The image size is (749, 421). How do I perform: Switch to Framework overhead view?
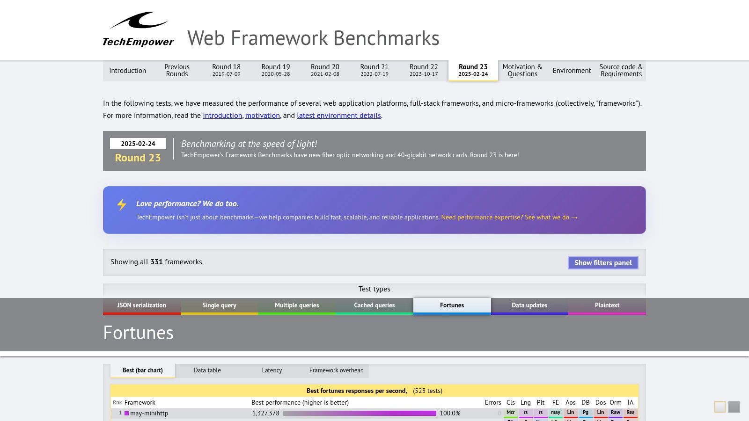click(337, 370)
